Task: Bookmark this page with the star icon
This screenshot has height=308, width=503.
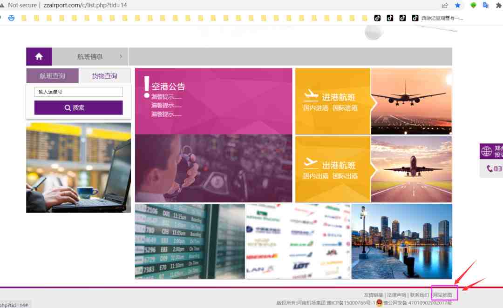Action: tap(457, 5)
